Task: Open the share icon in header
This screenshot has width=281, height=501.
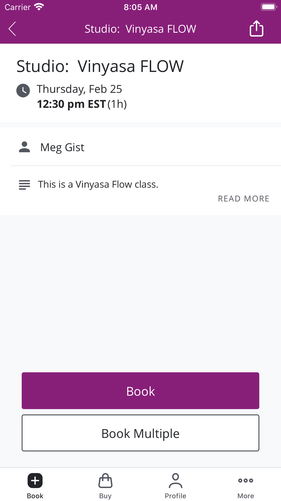Action: click(x=256, y=28)
